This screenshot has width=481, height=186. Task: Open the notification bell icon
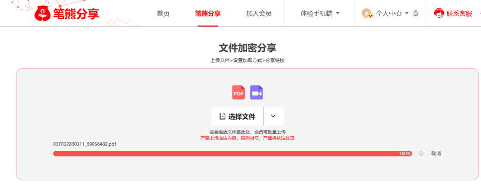[415, 13]
